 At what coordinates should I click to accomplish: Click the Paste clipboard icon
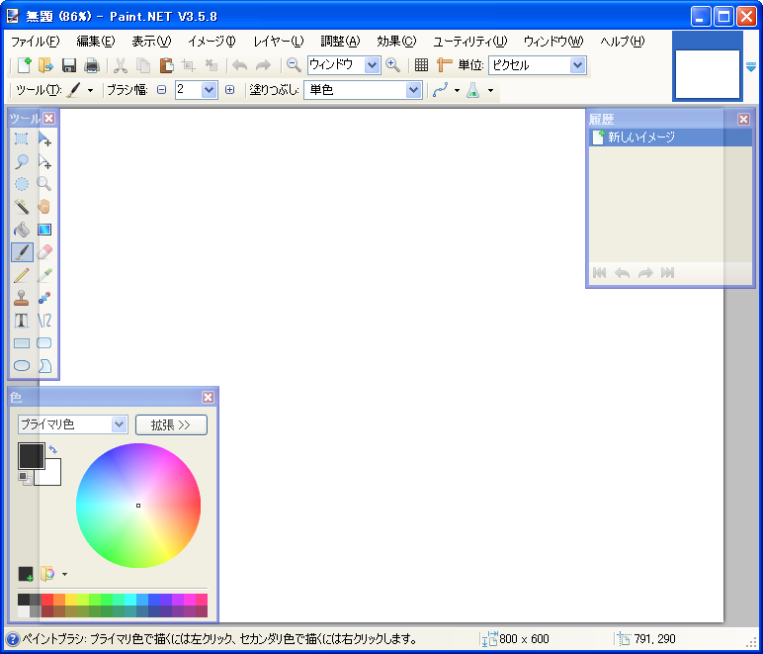click(x=166, y=64)
